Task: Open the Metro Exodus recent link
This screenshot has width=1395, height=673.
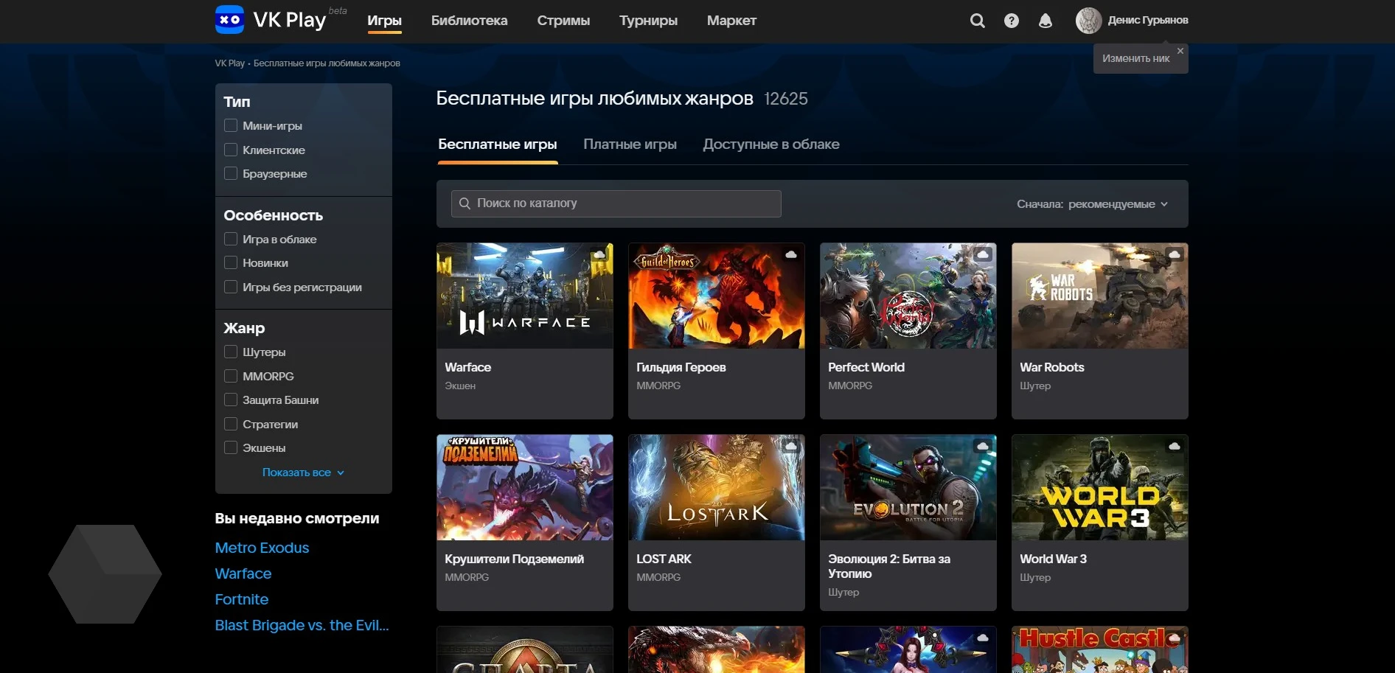Action: click(x=262, y=548)
